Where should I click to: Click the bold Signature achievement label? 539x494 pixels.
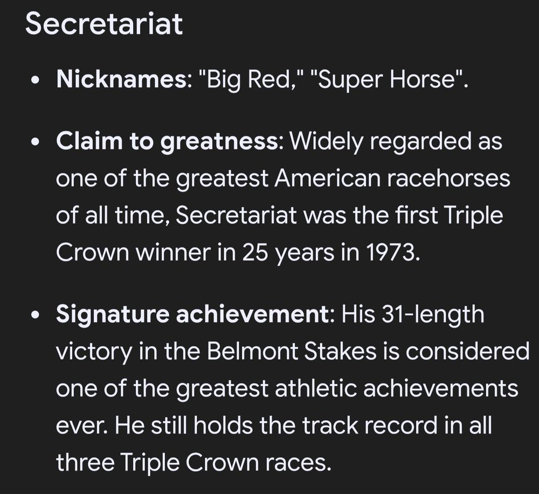192,314
